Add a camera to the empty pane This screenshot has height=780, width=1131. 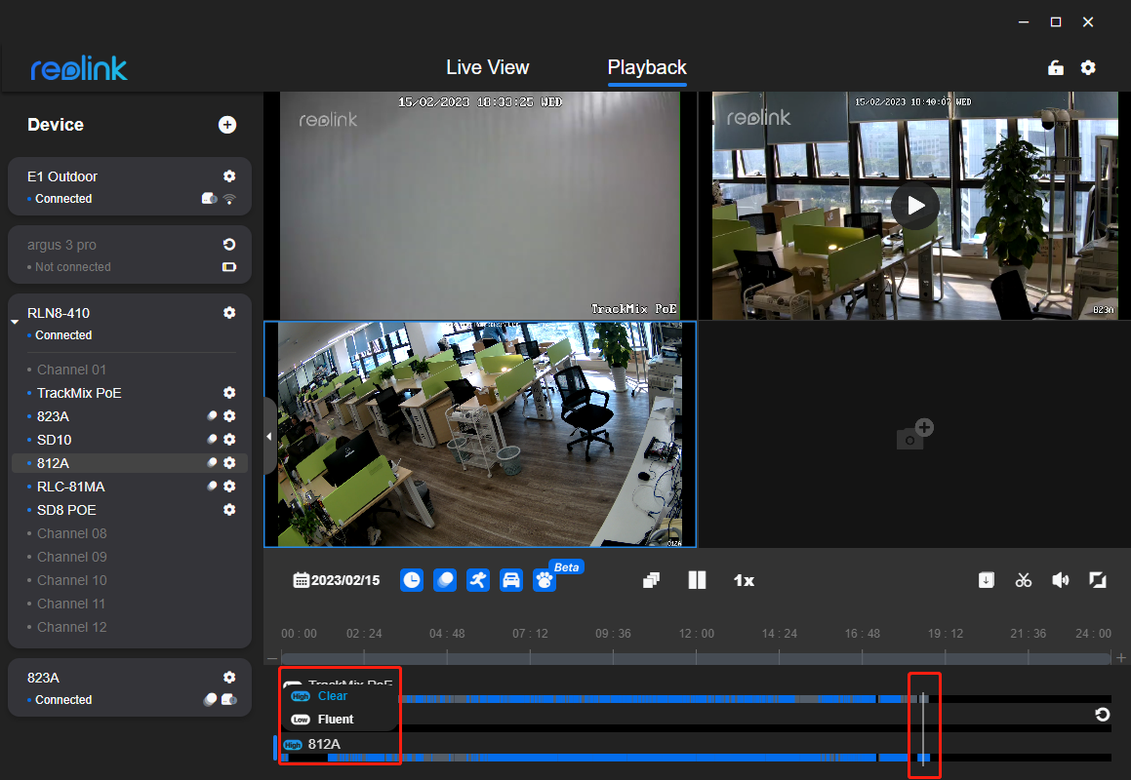(x=914, y=434)
